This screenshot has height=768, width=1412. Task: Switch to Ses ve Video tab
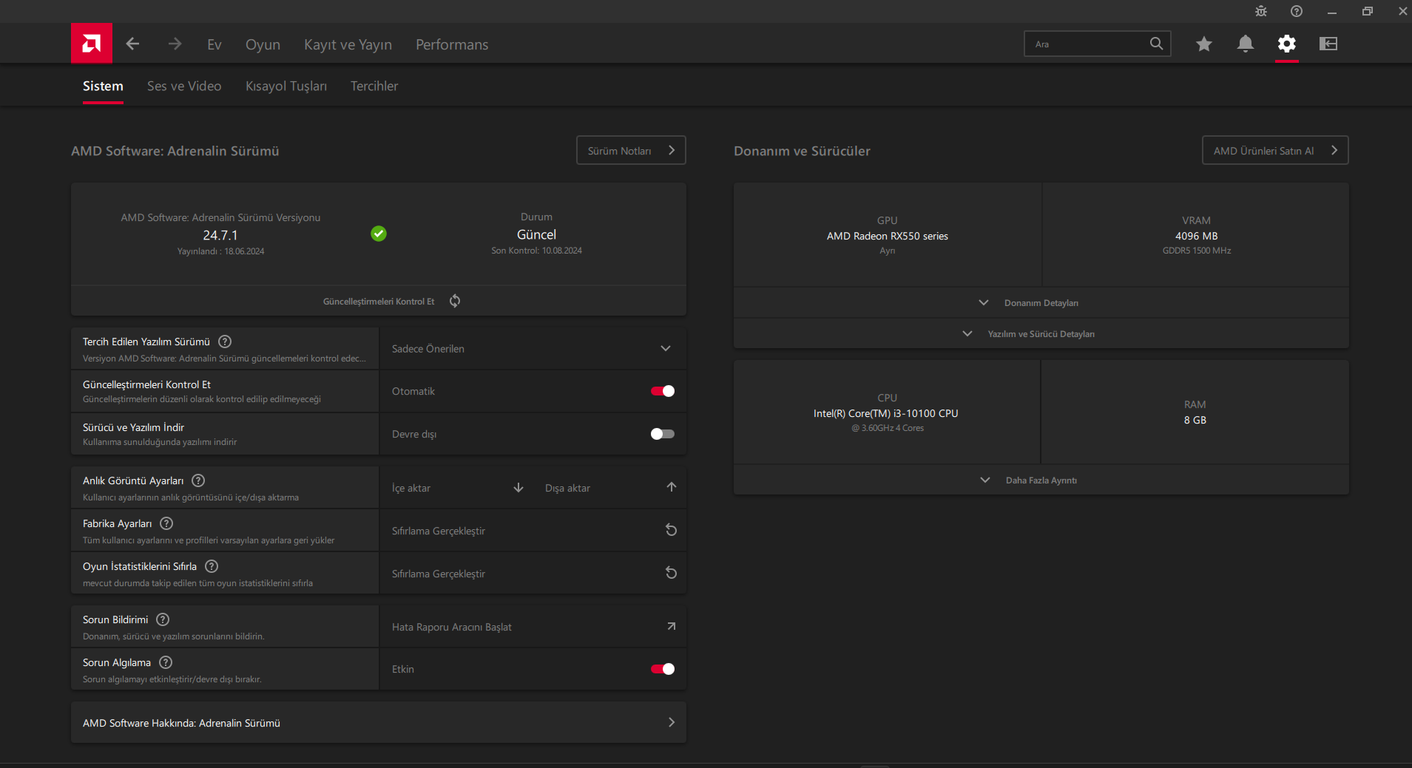point(184,86)
